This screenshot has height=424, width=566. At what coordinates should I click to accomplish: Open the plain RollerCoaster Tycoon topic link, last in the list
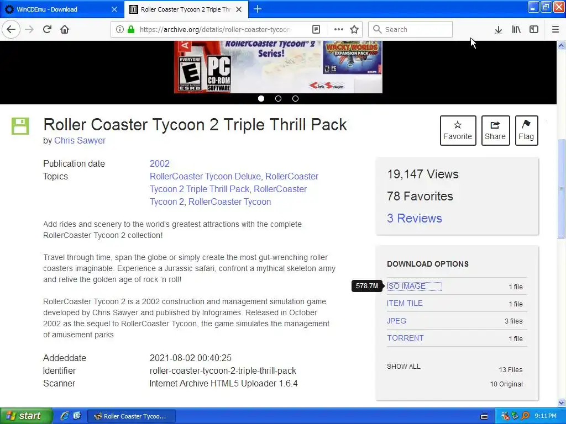coord(229,202)
